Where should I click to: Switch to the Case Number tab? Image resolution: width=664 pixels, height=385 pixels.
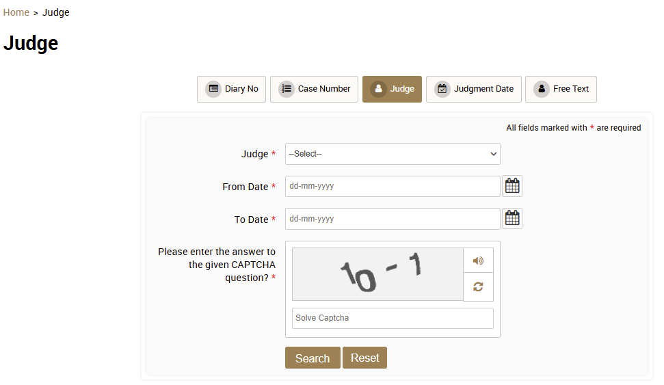(314, 89)
